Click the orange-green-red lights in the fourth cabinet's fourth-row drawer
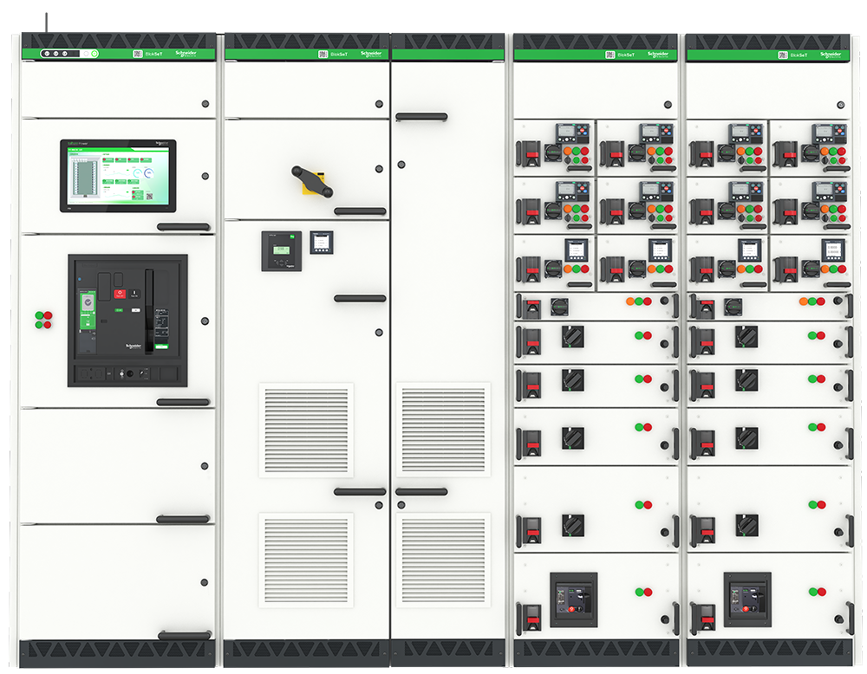The image size is (867, 674). [639, 301]
